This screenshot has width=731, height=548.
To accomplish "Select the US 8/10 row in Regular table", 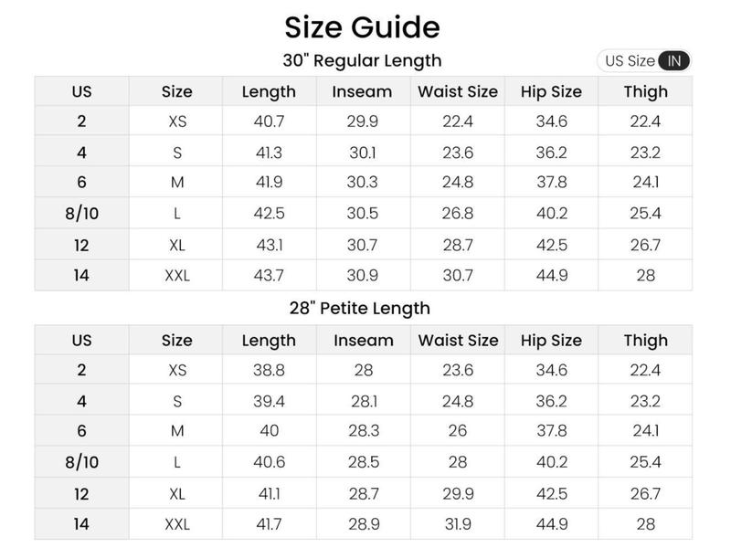I will 81,214.
